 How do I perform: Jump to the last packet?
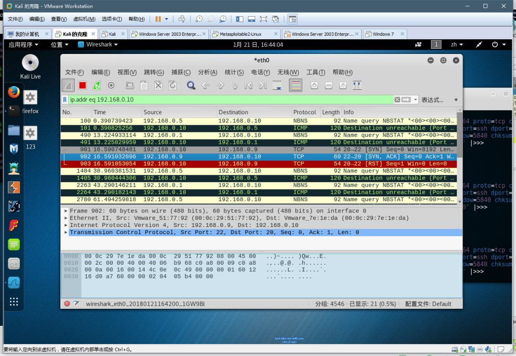click(x=263, y=86)
